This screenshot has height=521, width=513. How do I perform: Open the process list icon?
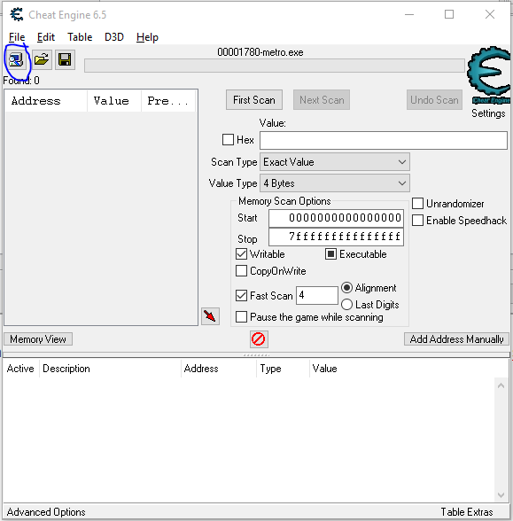(16, 60)
